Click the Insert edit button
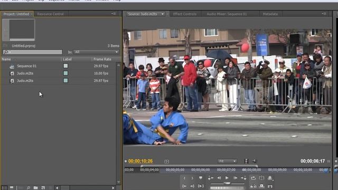This screenshot has height=190, width=338. tap(253, 186)
